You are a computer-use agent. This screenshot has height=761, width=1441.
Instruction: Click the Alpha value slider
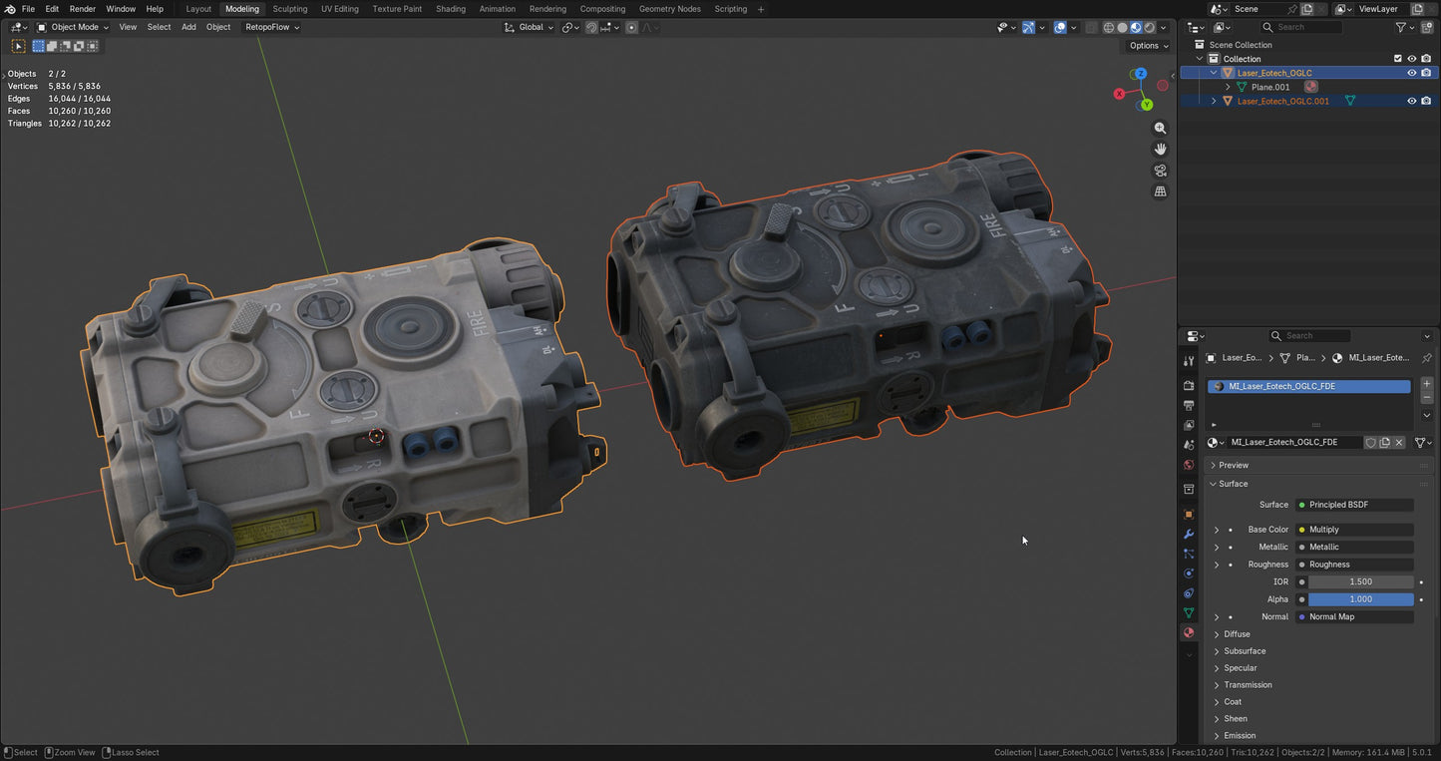click(1360, 599)
